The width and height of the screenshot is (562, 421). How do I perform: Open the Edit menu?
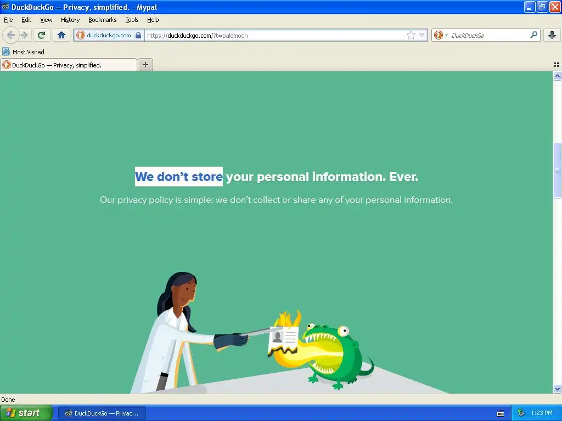point(26,20)
